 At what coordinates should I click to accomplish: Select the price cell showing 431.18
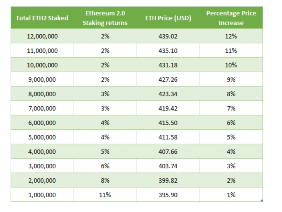pos(168,65)
